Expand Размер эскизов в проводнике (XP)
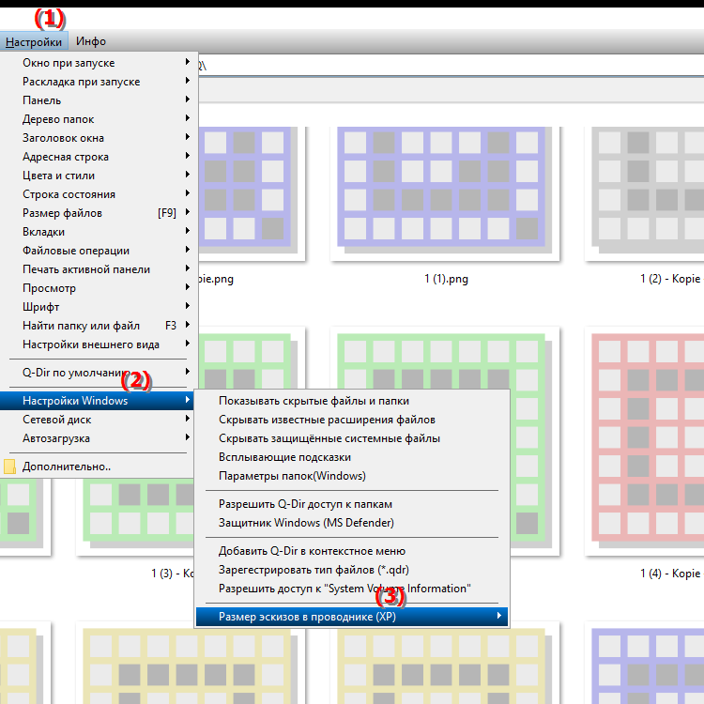The image size is (704, 704). click(x=352, y=617)
